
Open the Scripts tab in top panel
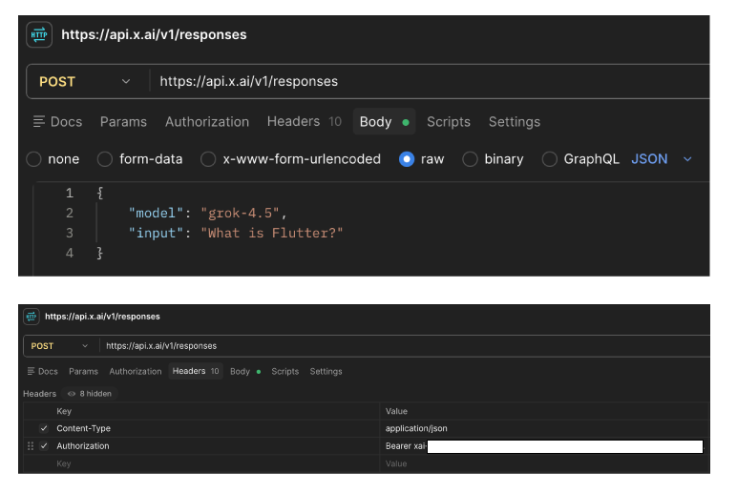449,122
